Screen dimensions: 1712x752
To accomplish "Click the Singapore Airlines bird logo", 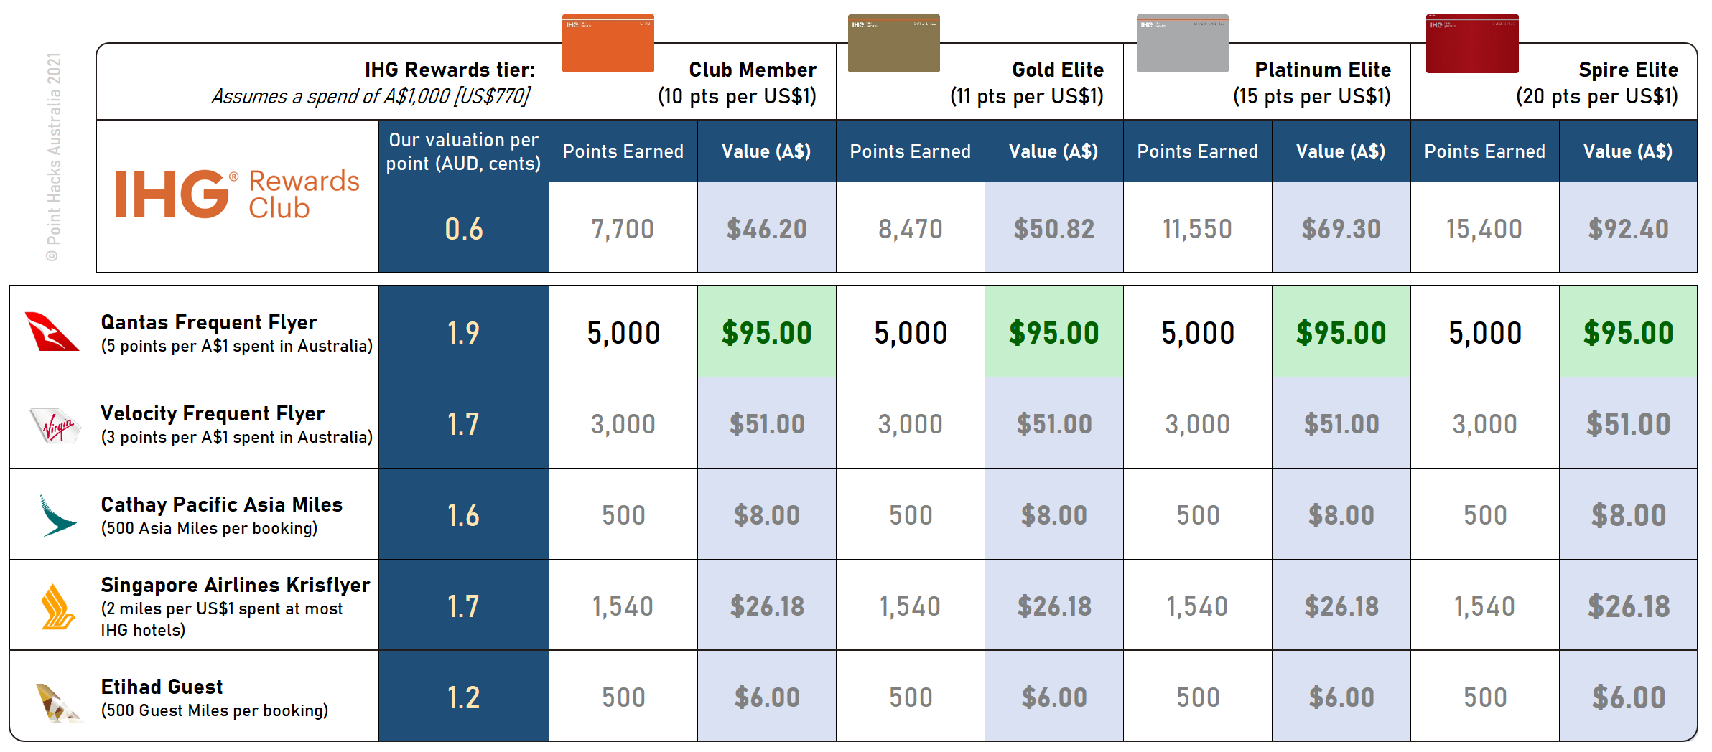I will 57,607.
